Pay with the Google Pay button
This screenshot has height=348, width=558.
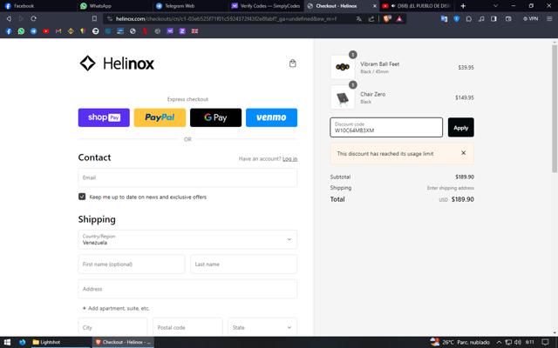(215, 117)
